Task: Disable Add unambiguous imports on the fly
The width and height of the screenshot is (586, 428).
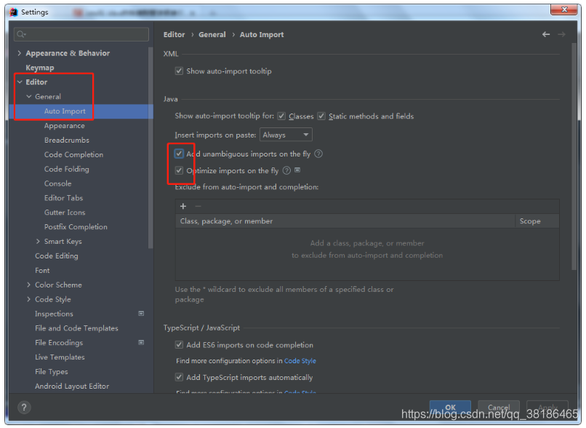Action: [179, 154]
